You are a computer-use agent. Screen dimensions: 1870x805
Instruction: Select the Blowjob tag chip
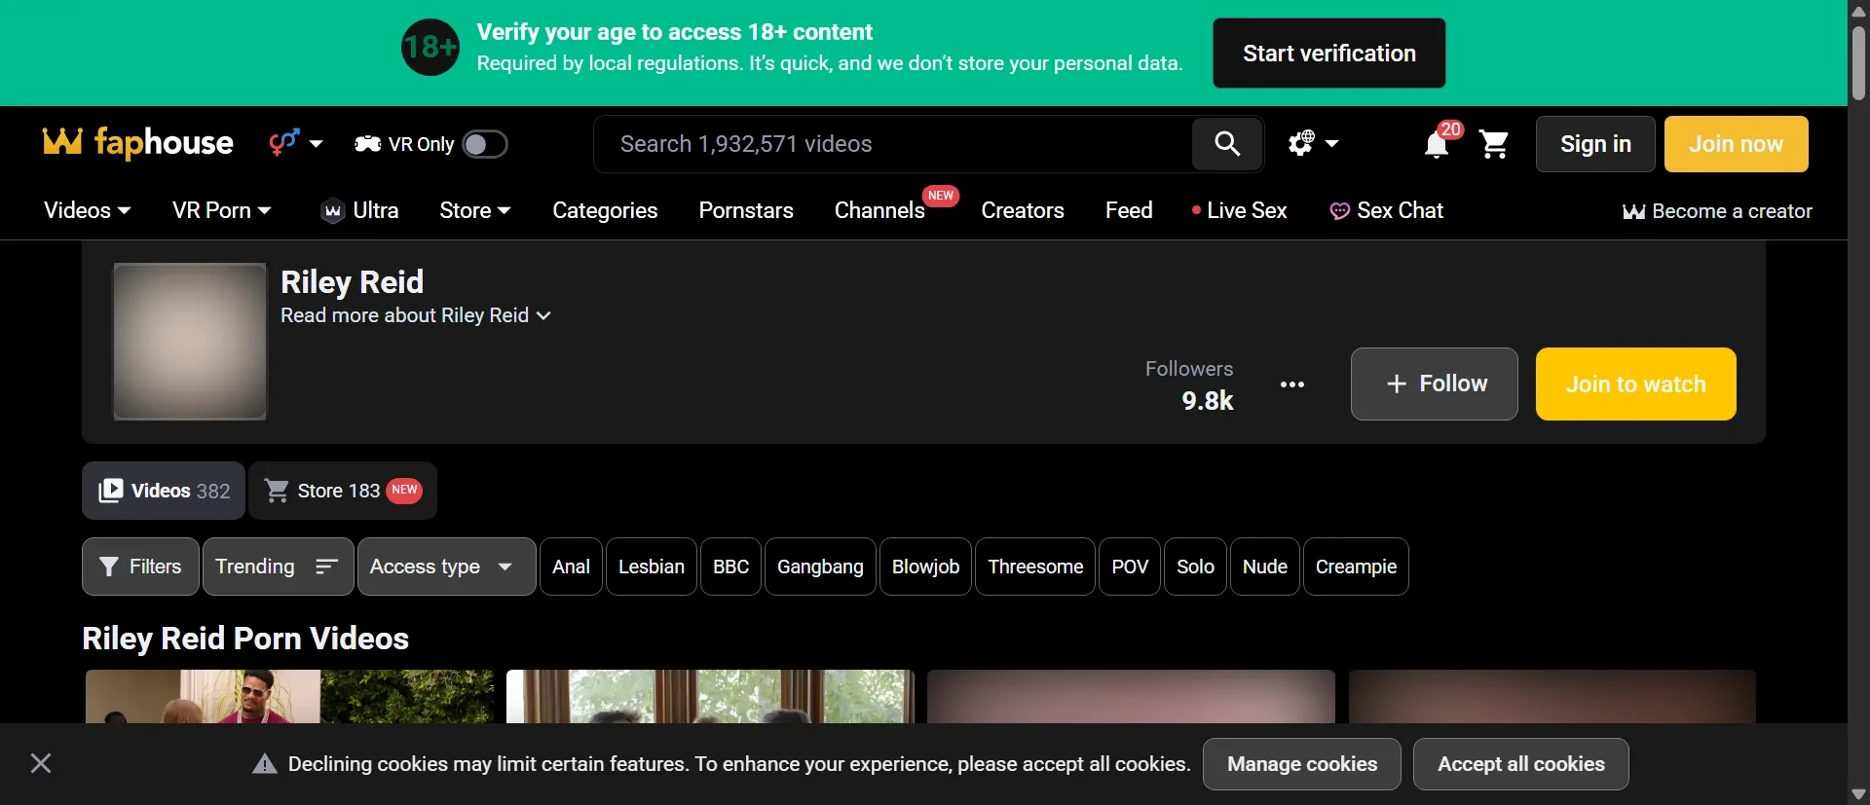925,567
